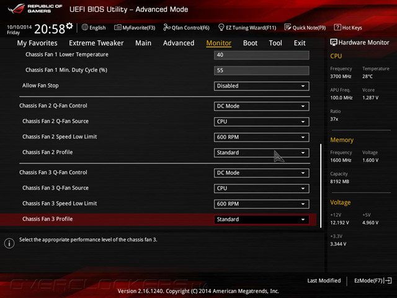Expand Chassis Fan 2 Q-Fan Control dropdown
The width and height of the screenshot is (397, 298).
262,106
